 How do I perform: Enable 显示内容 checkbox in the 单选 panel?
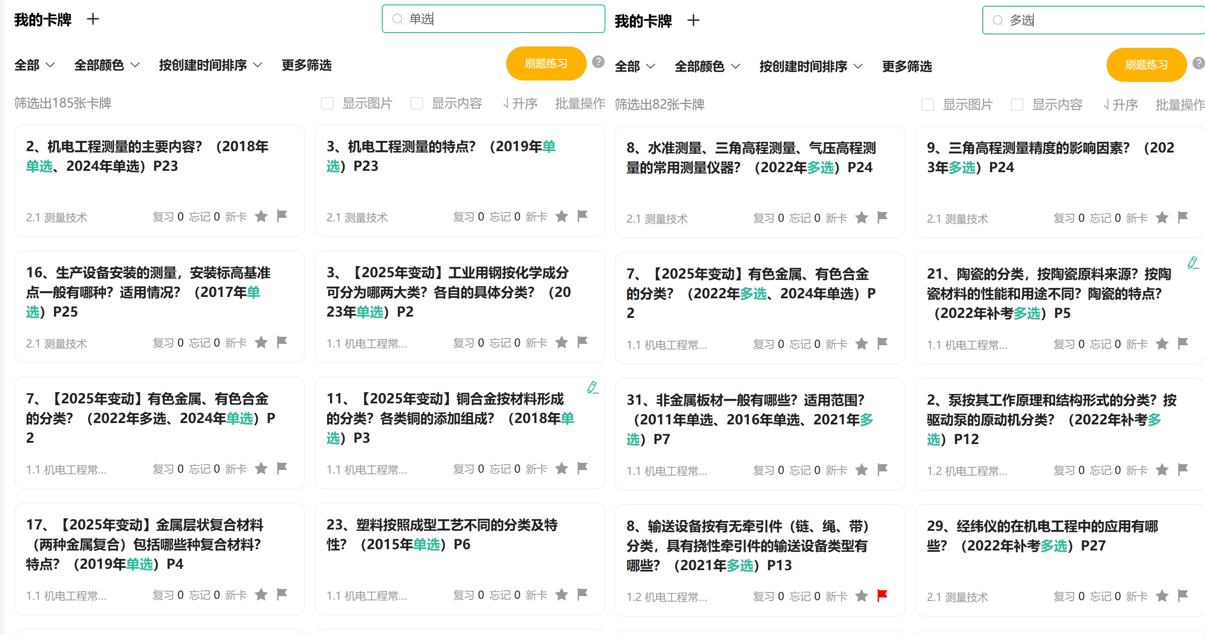tap(416, 103)
